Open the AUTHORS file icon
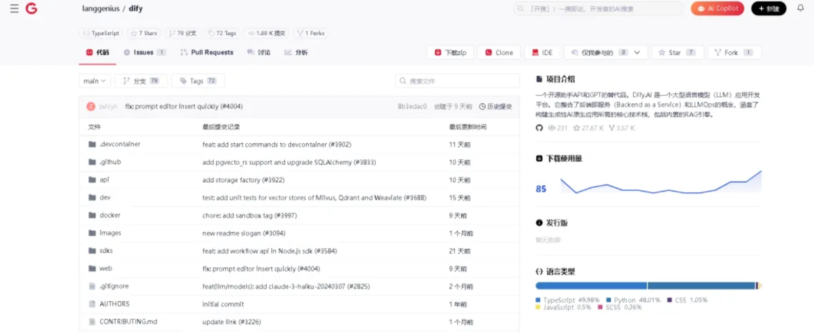Viewport: 814px width, 332px height. click(92, 304)
